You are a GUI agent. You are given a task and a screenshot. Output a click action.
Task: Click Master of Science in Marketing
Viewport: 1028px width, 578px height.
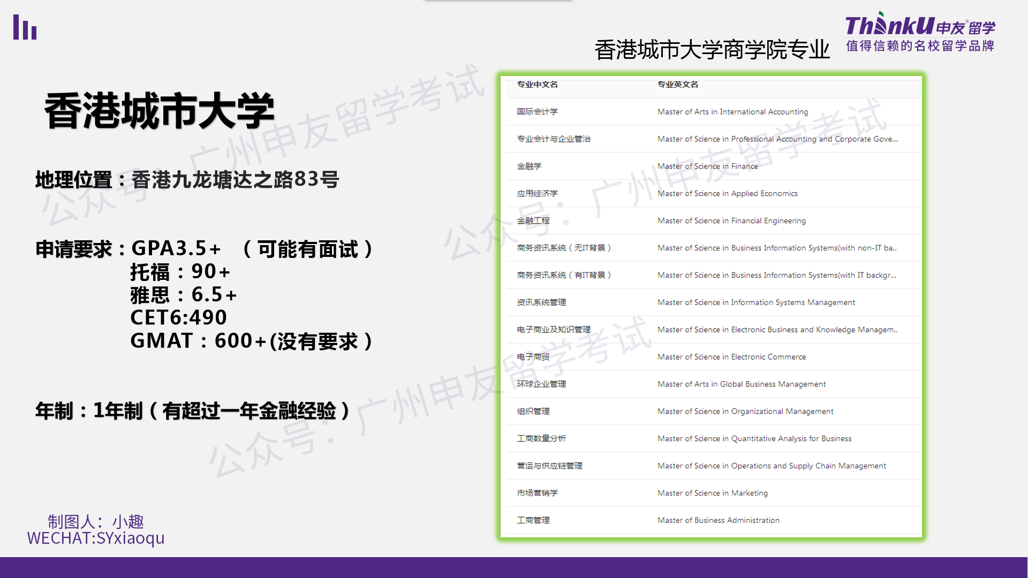click(713, 493)
